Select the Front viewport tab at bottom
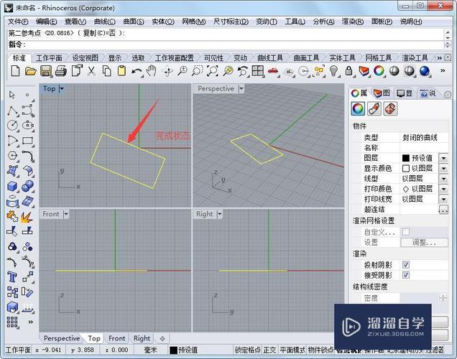Viewport: 457px width, 359px height. tap(116, 338)
